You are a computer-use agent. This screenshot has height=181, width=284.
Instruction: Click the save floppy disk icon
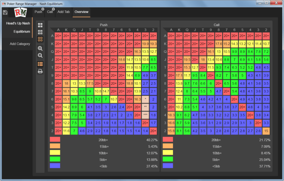click(5, 12)
